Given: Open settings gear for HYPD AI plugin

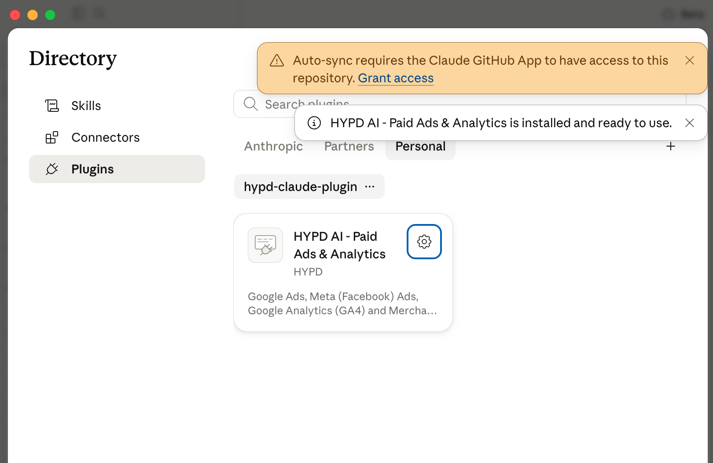Looking at the screenshot, I should [424, 242].
